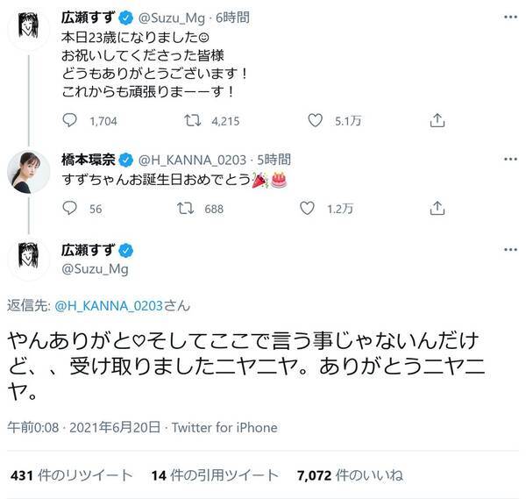526x499 pixels.
Task: Reply to the 23rd birthday tweet
Action: tap(72, 121)
